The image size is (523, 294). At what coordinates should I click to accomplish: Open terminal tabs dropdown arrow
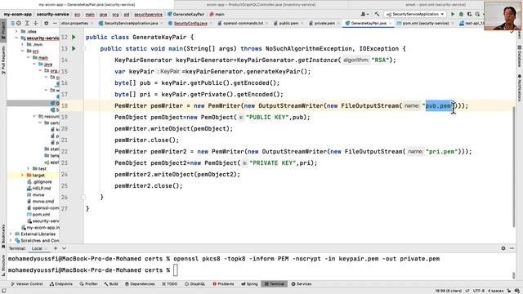coord(64,248)
